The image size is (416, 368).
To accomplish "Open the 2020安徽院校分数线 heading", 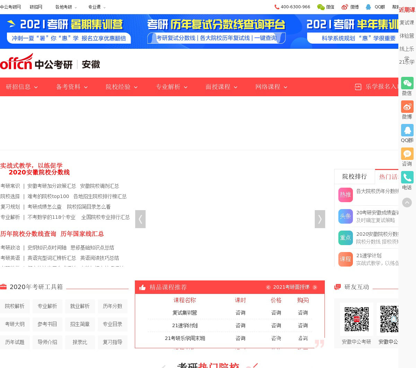I will click(x=39, y=172).
